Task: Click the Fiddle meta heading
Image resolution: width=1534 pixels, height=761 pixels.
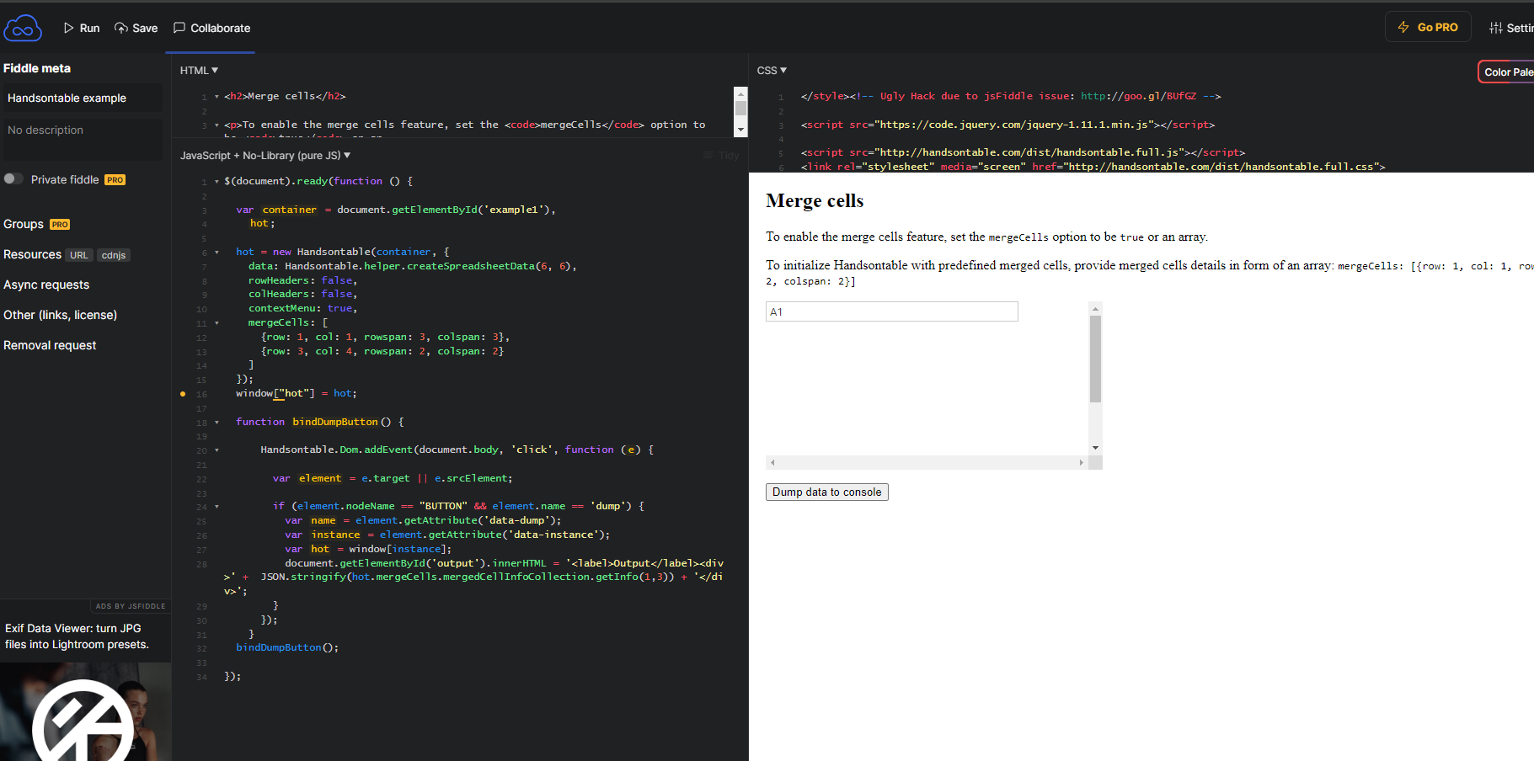Action: click(x=37, y=68)
